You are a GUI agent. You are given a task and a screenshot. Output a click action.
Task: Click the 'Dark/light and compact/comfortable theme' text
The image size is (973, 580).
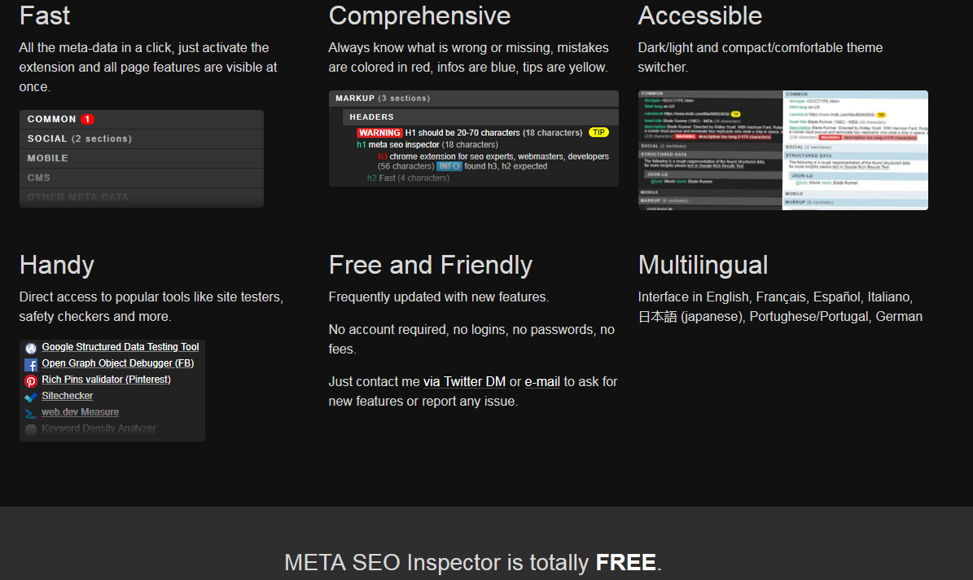point(760,57)
